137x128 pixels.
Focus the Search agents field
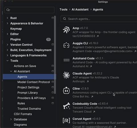(x=99, y=19)
